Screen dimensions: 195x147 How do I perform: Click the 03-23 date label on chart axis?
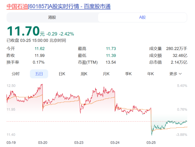(x=79, y=143)
